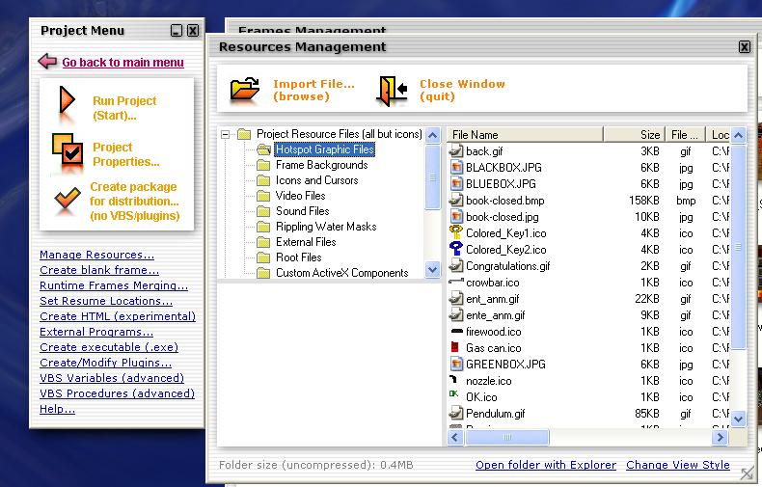Click Create blank frame link
This screenshot has height=487, width=762.
pos(99,270)
